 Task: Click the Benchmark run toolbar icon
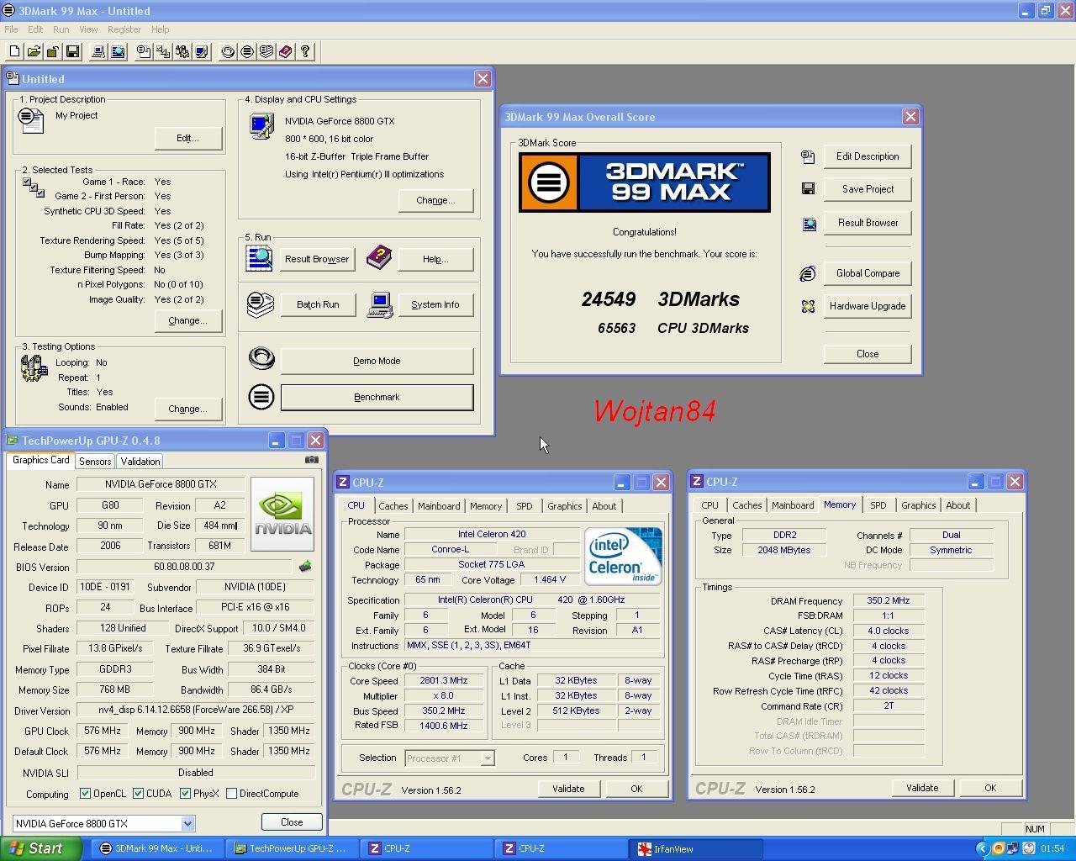tap(247, 52)
